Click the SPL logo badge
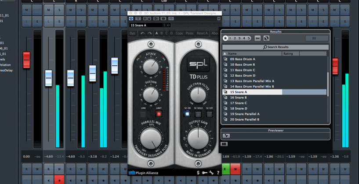The width and height of the screenshot is (359, 184). coord(198,64)
